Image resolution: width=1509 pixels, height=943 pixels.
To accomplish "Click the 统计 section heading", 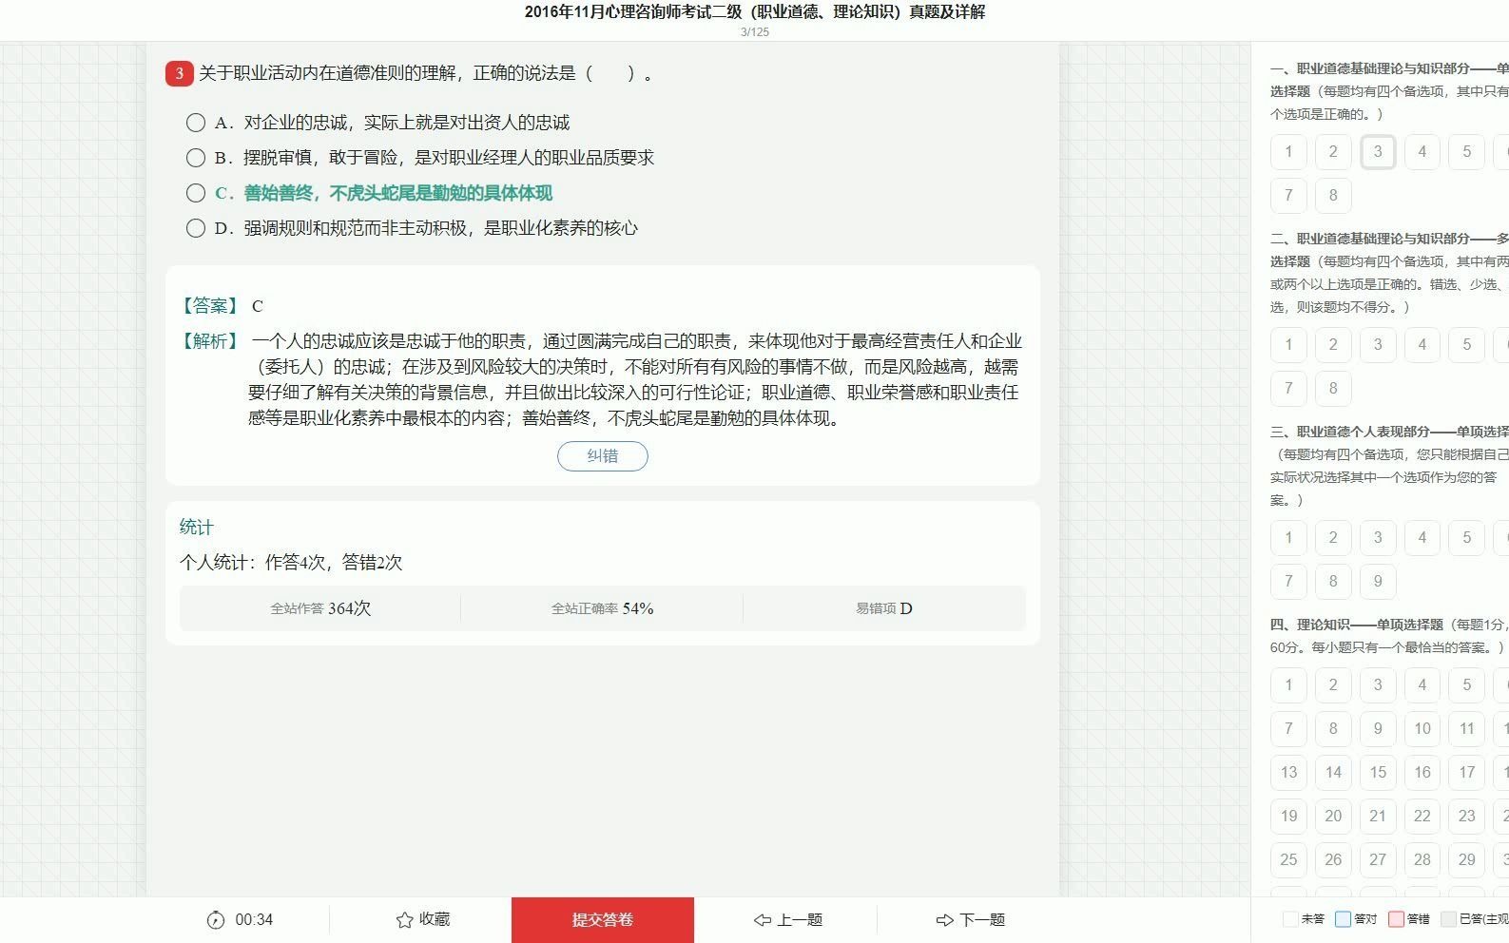I will point(197,528).
